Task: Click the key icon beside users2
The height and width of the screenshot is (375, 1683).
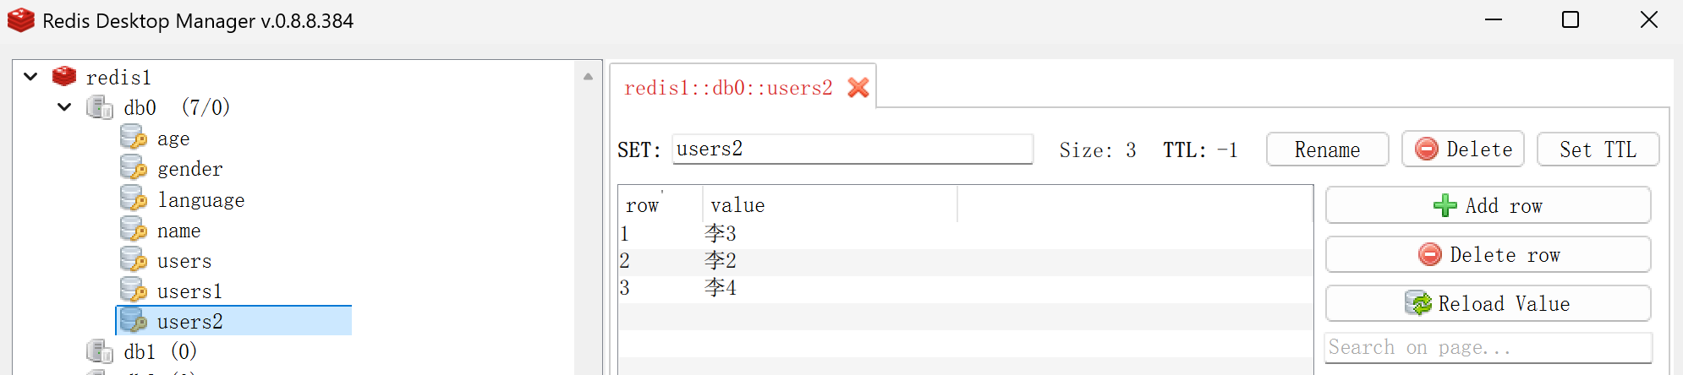Action: point(134,320)
